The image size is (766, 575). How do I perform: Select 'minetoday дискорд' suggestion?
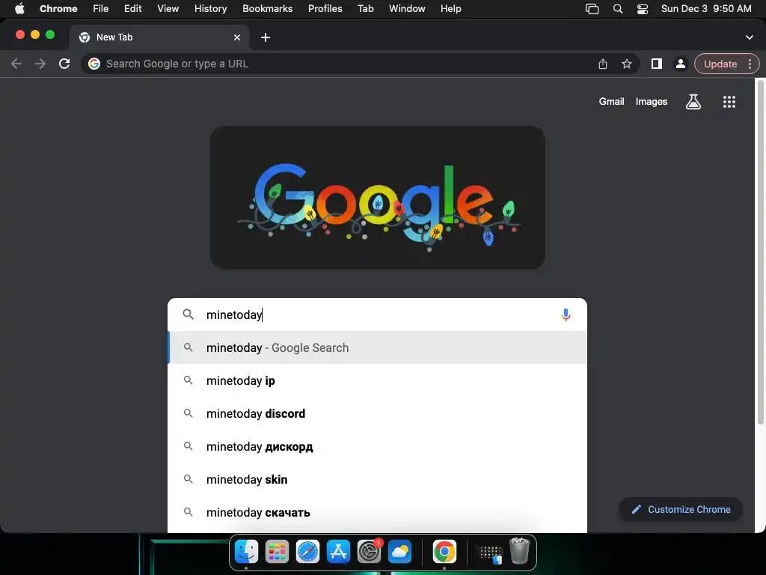[377, 446]
